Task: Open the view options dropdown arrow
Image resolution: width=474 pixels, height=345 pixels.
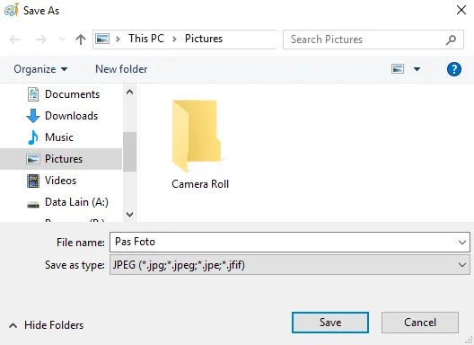Action: point(417,69)
